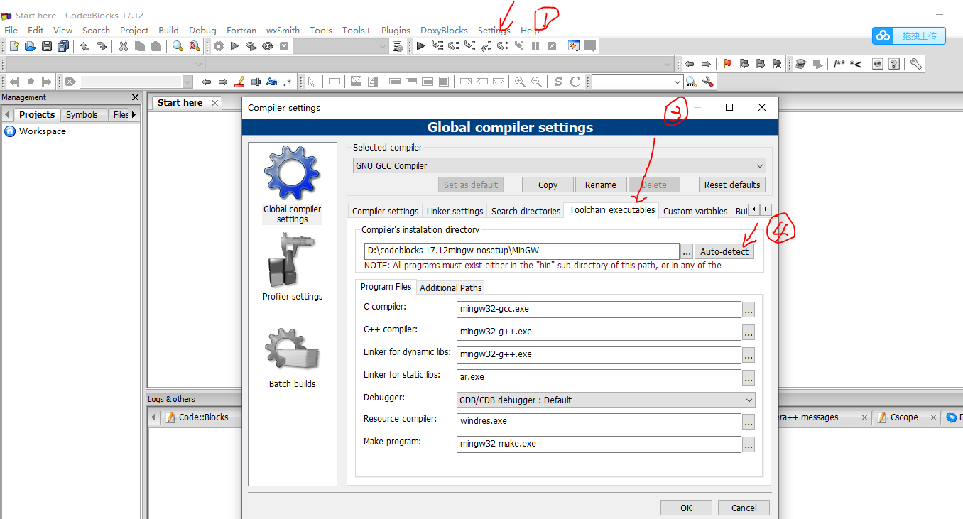The height and width of the screenshot is (519, 963).
Task: Click the Auto-detect button
Action: click(724, 251)
